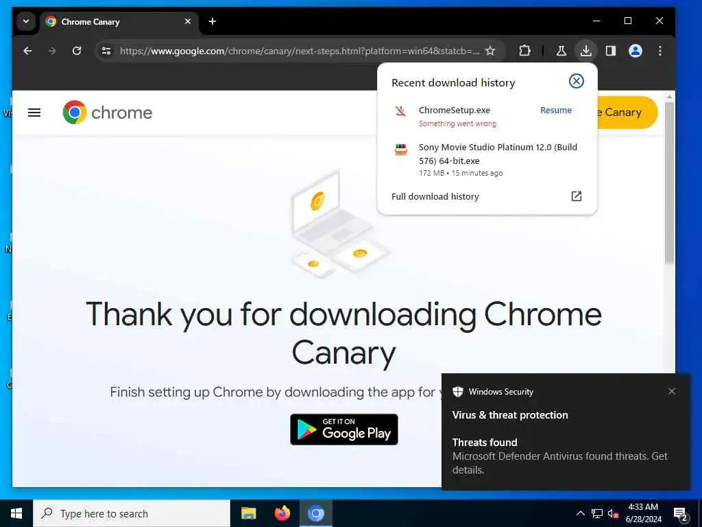Open the side panel icon
The height and width of the screenshot is (527, 702).
611,51
